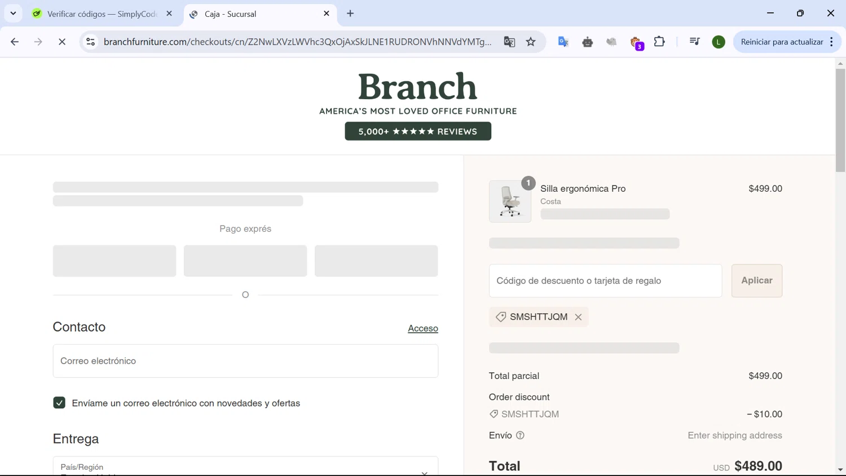The width and height of the screenshot is (846, 476).
Task: Focus the Correo electrónico field
Action: tap(245, 361)
